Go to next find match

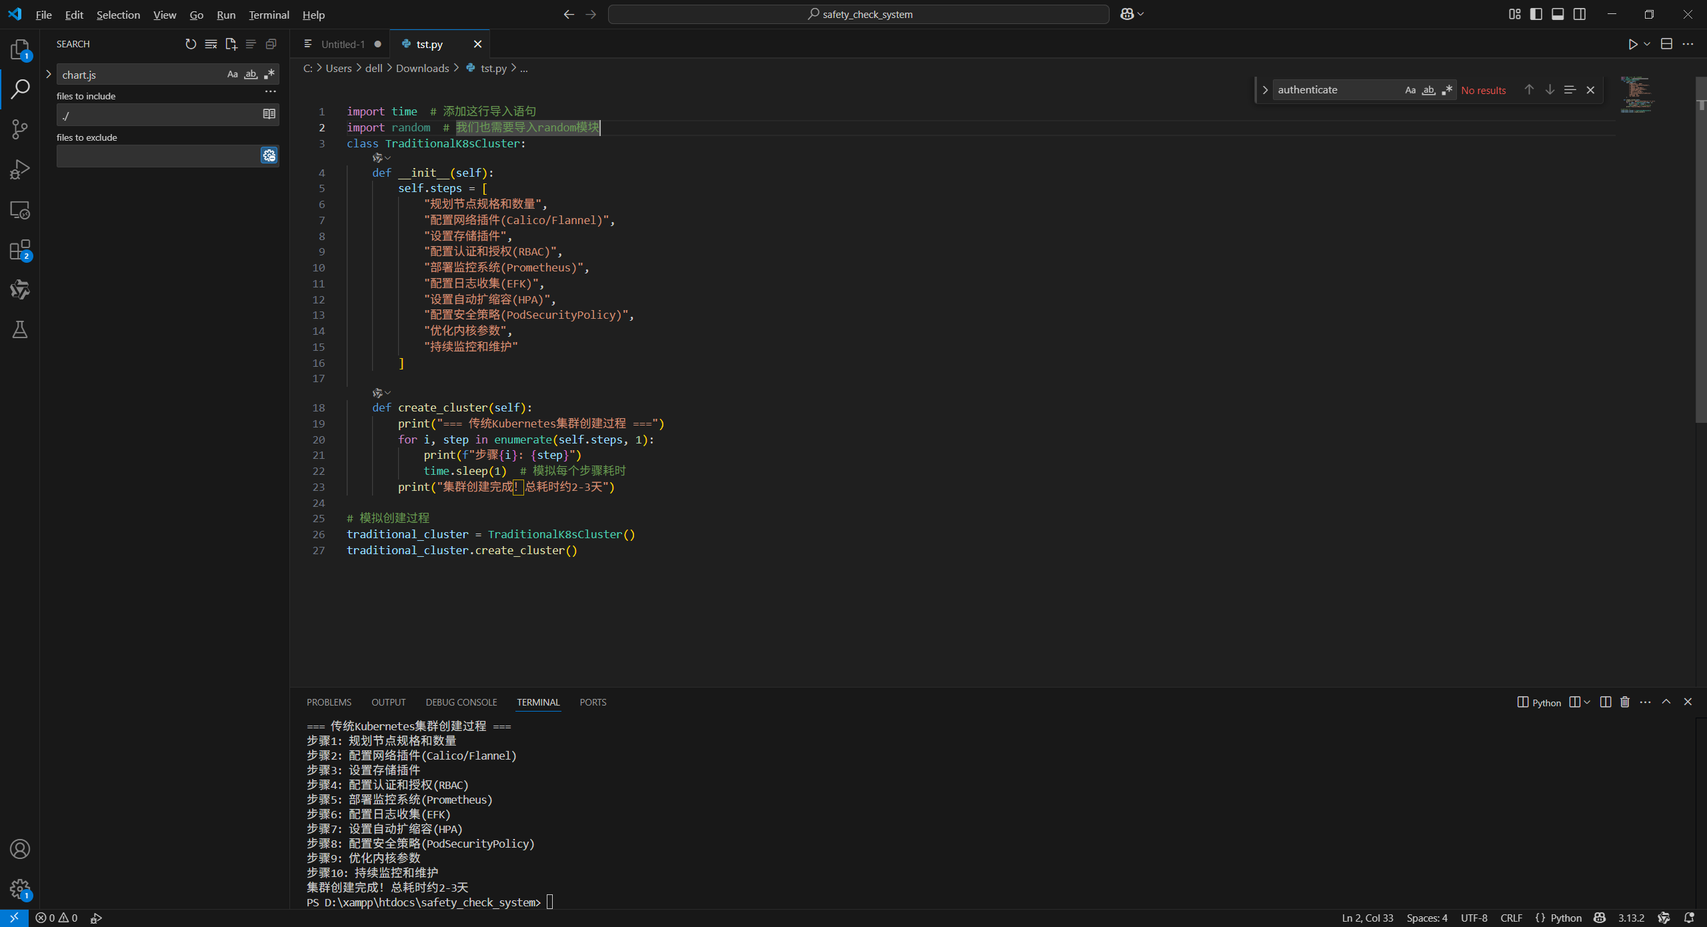1550,89
